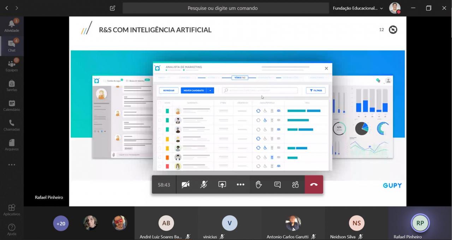
Task: Click the 'Pesquise ou digite um comando' search box
Action: [226, 8]
